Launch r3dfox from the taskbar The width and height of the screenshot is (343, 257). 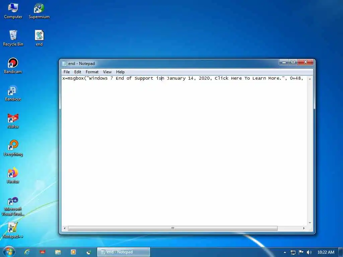(x=43, y=252)
